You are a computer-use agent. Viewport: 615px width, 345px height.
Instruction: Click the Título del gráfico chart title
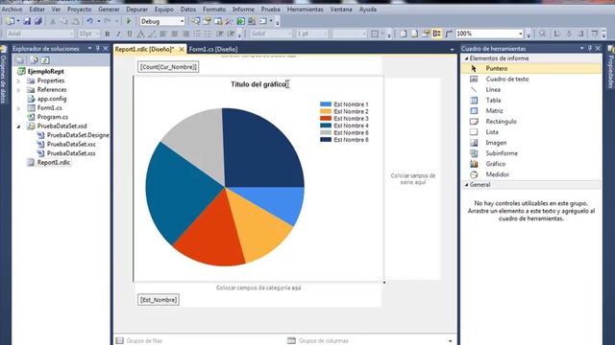coord(258,84)
